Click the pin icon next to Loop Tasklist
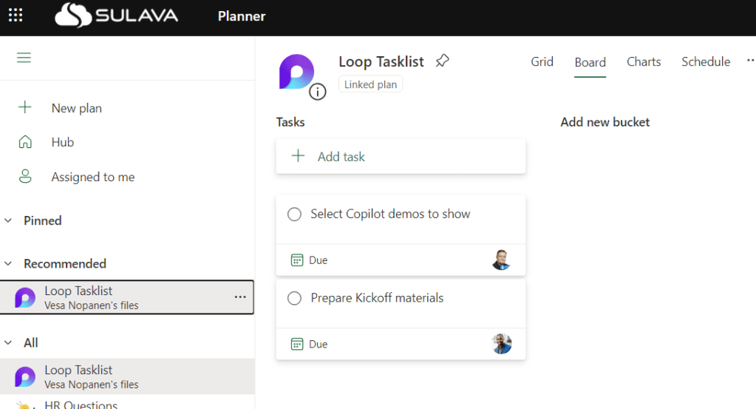 point(442,61)
